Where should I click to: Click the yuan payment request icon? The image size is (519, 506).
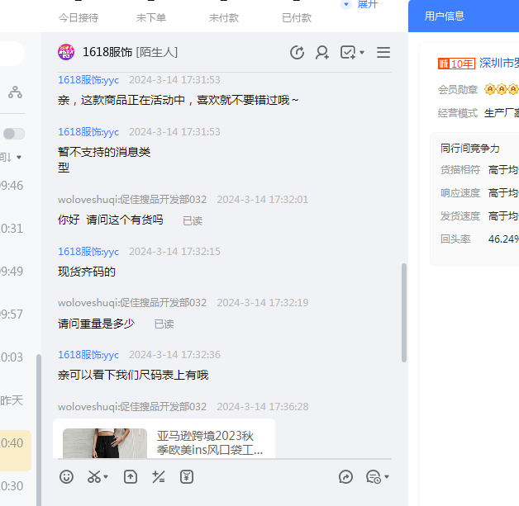click(187, 476)
